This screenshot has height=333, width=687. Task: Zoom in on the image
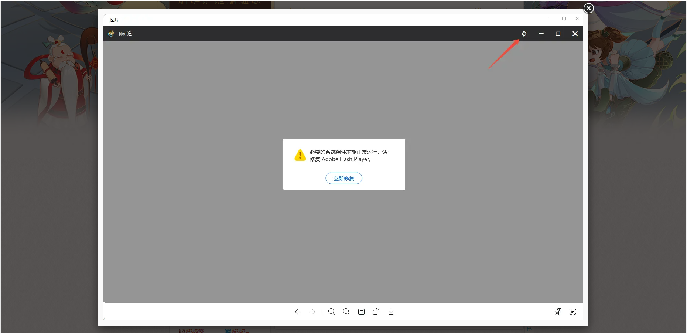(x=346, y=312)
